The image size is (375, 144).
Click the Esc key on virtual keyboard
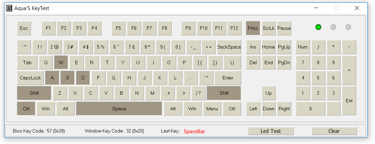coord(24,28)
